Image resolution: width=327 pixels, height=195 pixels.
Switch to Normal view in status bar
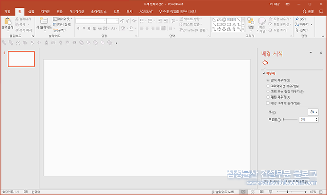243,192
